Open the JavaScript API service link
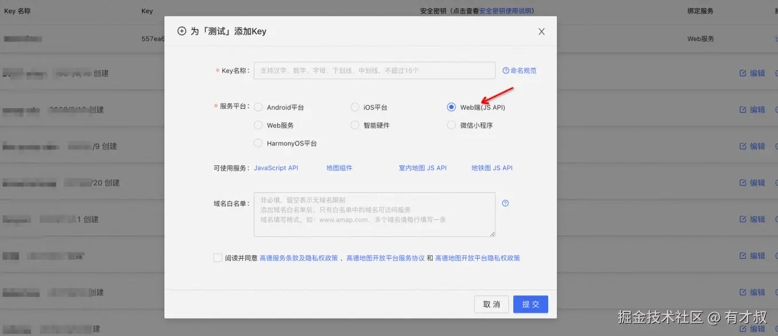 click(276, 168)
